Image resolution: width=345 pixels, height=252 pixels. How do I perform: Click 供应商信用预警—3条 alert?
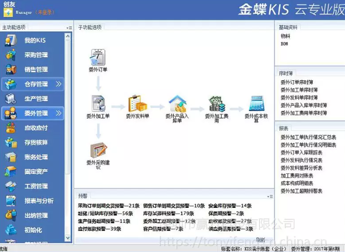230,229
